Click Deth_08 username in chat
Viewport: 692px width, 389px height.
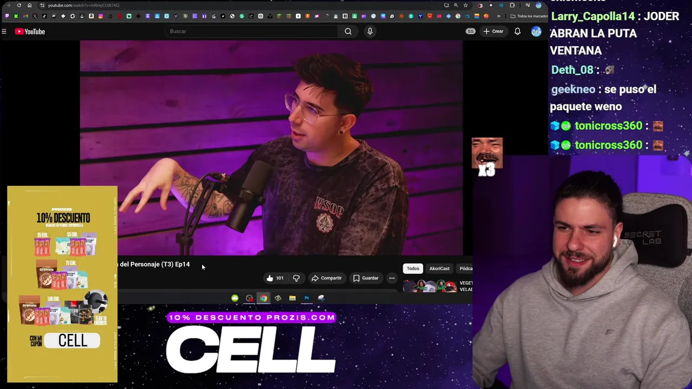point(572,70)
